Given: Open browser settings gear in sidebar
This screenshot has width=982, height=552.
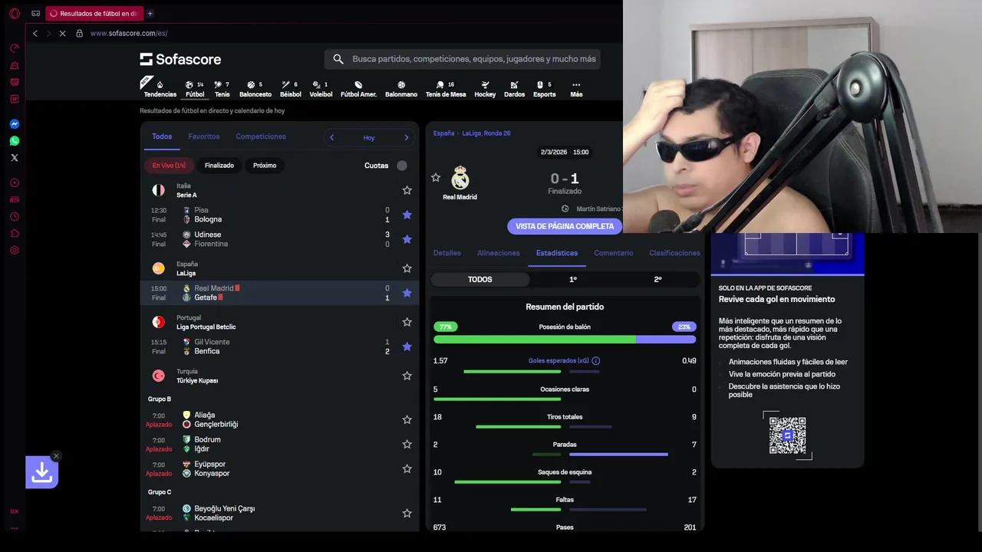Looking at the screenshot, I should [x=14, y=251].
